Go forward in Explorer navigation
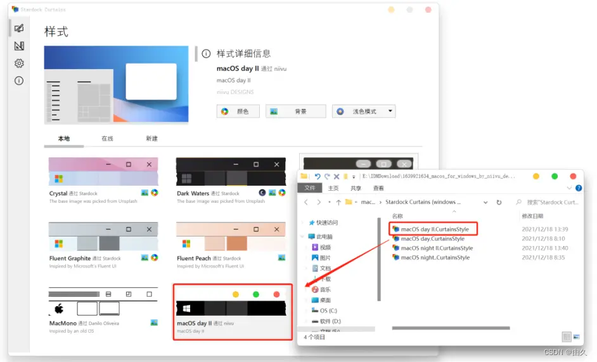 (319, 202)
